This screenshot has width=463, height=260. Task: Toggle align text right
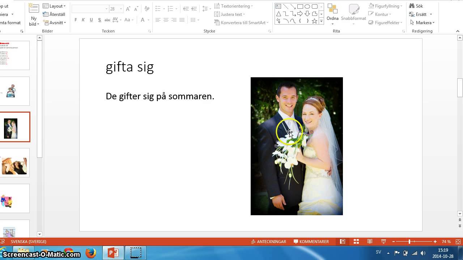(x=174, y=20)
